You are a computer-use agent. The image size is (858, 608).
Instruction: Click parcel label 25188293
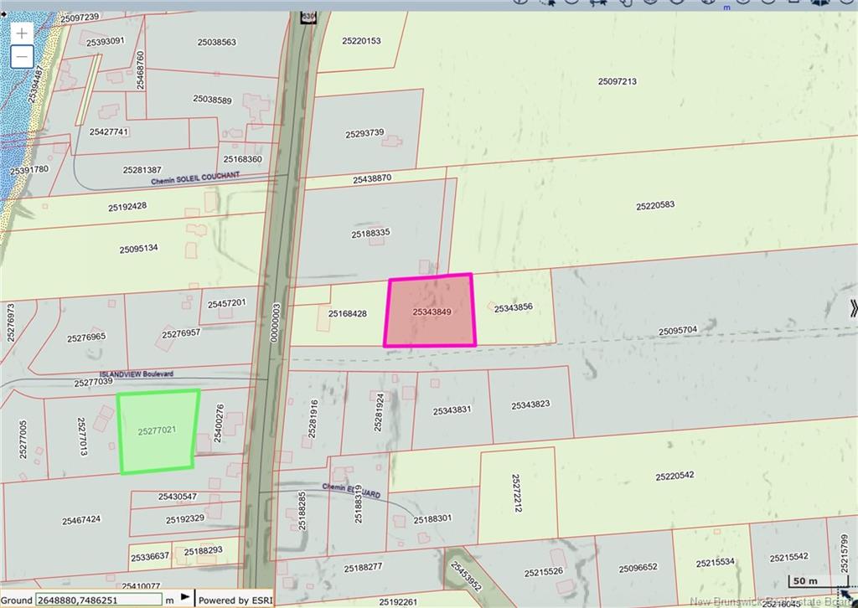pos(203,551)
